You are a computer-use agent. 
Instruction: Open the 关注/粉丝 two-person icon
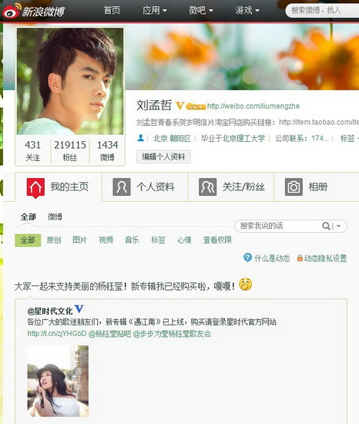pos(207,187)
